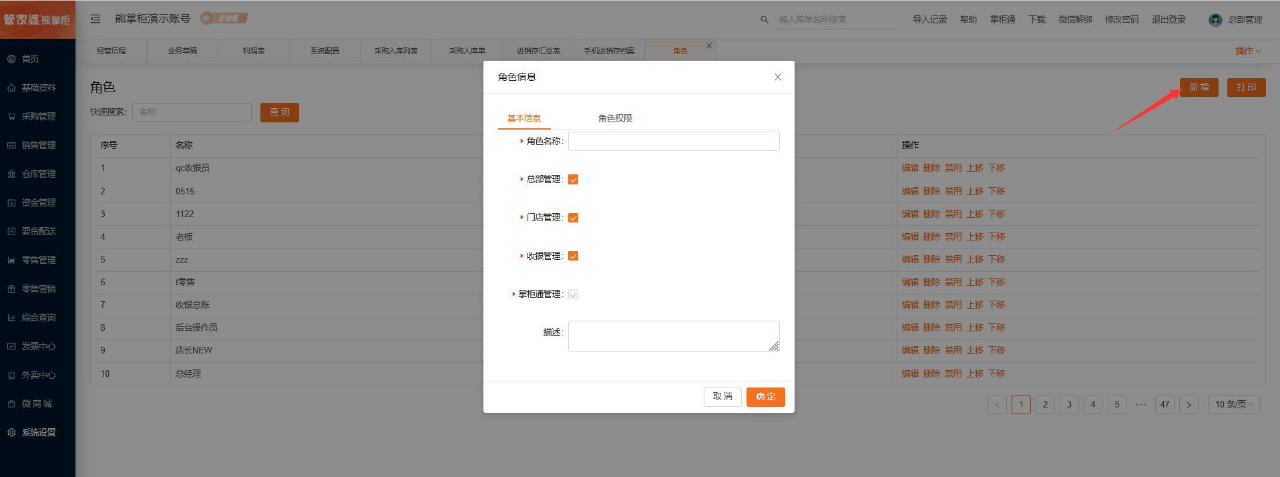Click the 总部管理 user avatar
The width and height of the screenshot is (1280, 477).
click(x=1215, y=20)
